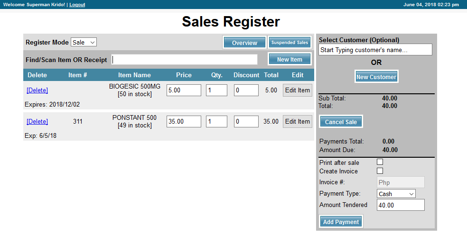This screenshot has height=252, width=467.
Task: Click the Payments Total value 0.00
Action: pos(388,141)
